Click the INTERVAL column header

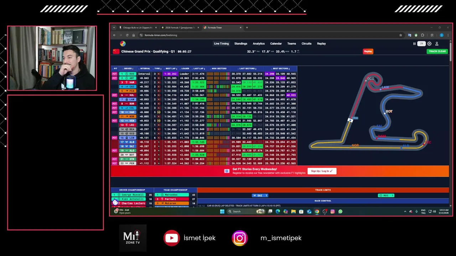[x=145, y=69]
